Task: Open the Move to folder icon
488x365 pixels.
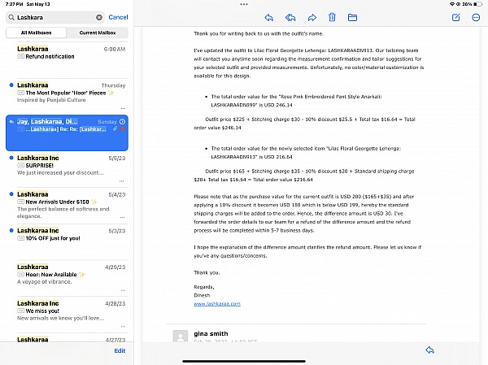Action: (353, 17)
